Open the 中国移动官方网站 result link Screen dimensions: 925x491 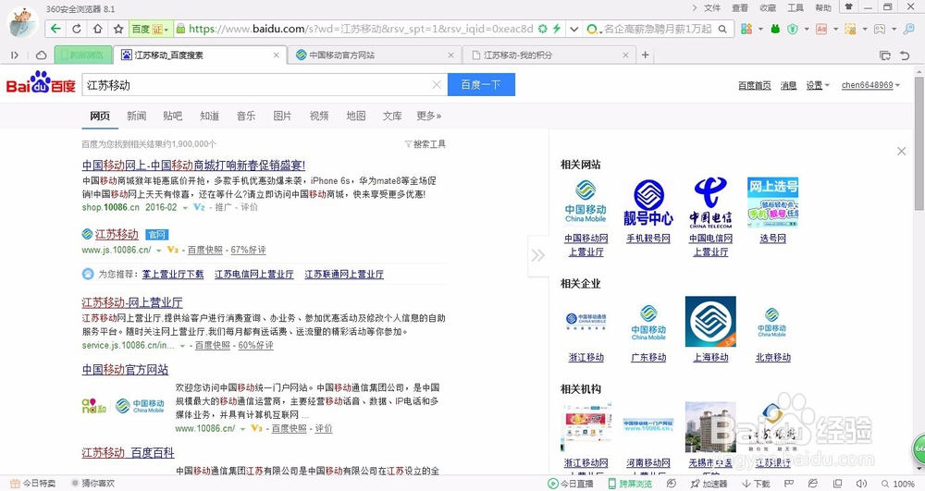point(125,370)
